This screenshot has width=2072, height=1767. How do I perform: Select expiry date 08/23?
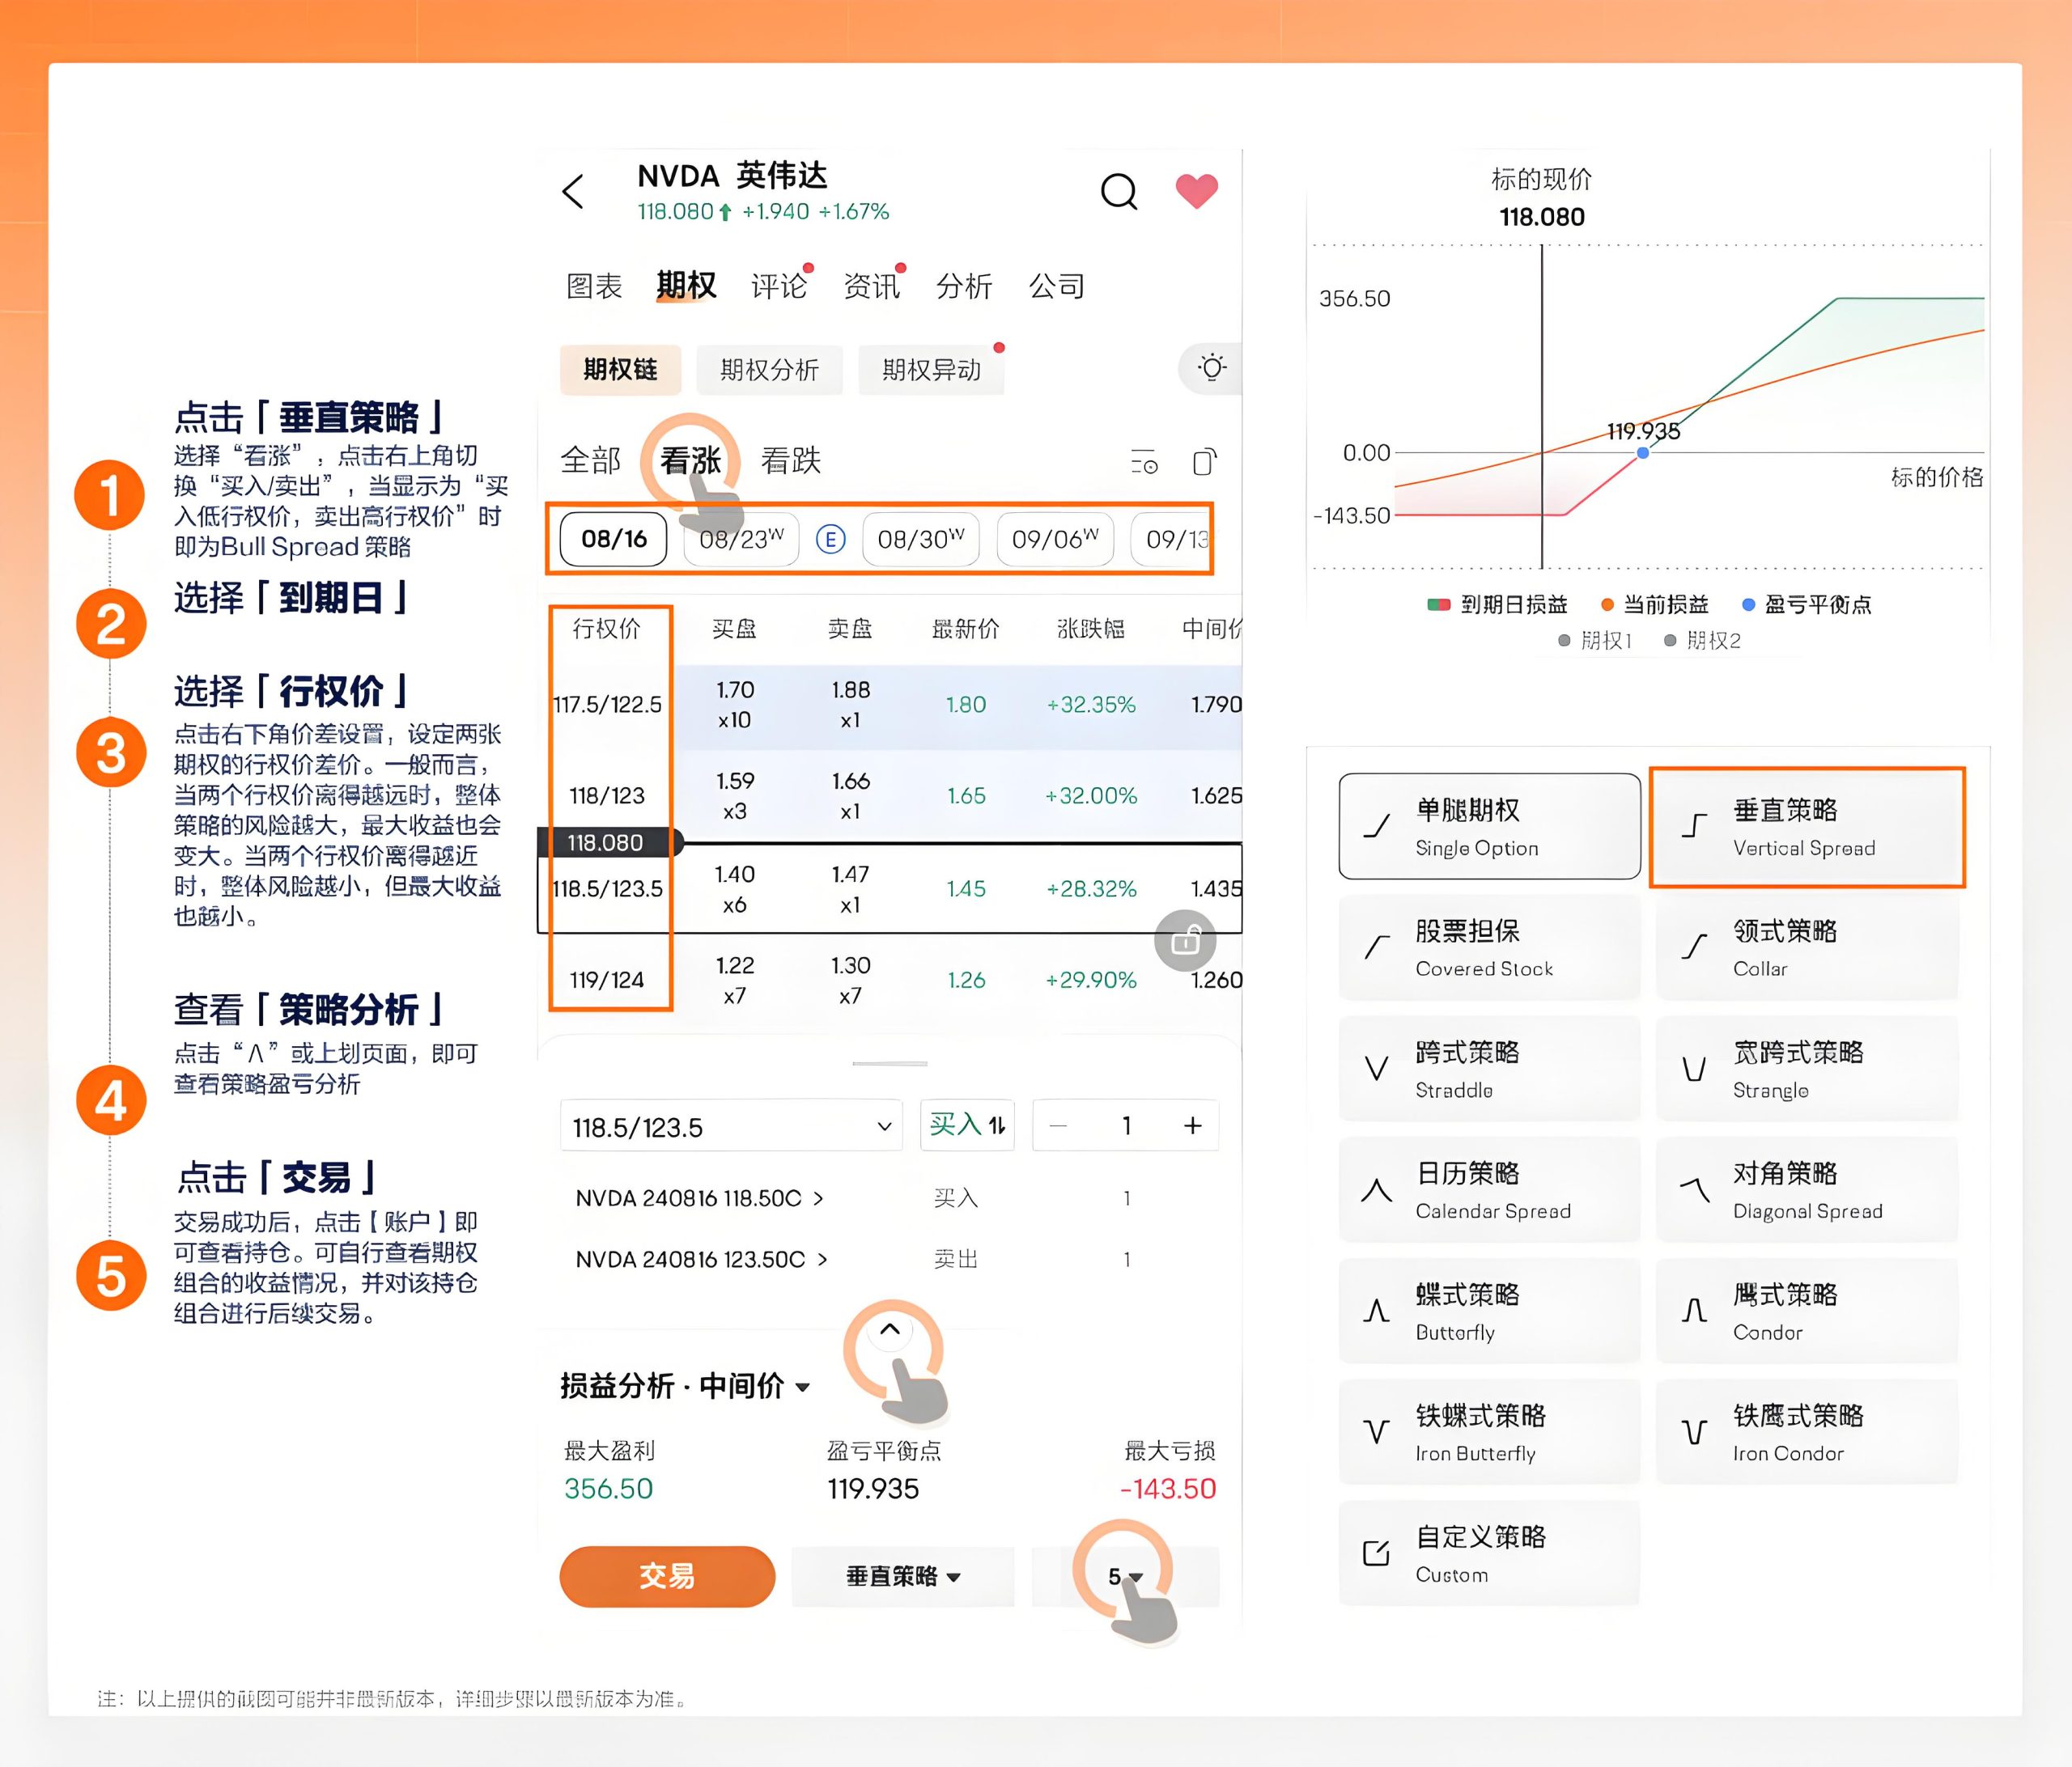point(741,540)
